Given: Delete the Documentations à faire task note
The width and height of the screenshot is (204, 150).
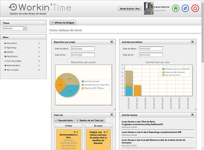Looking at the screenshot, I should tap(77, 132).
